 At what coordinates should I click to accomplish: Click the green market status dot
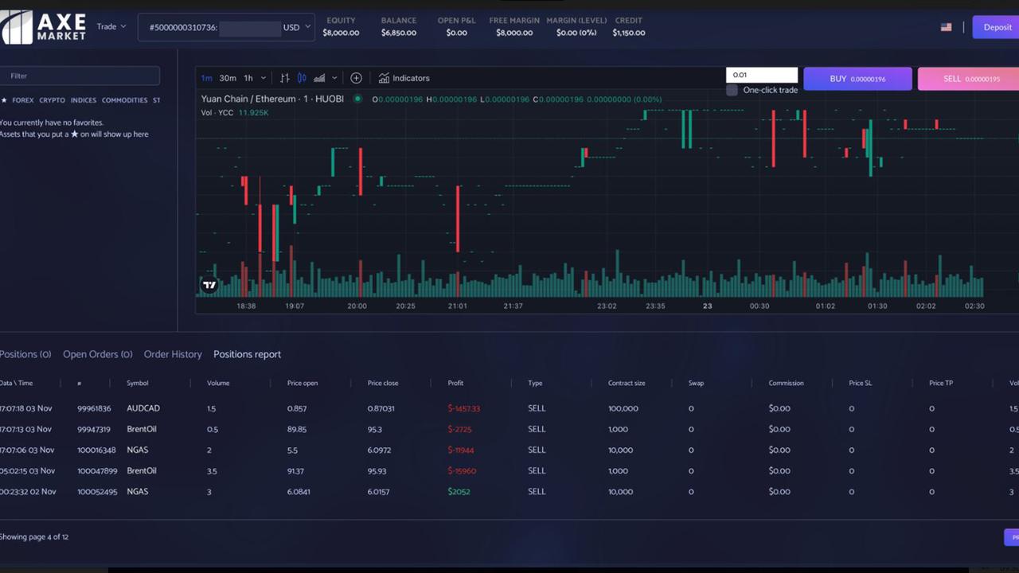pyautogui.click(x=357, y=99)
